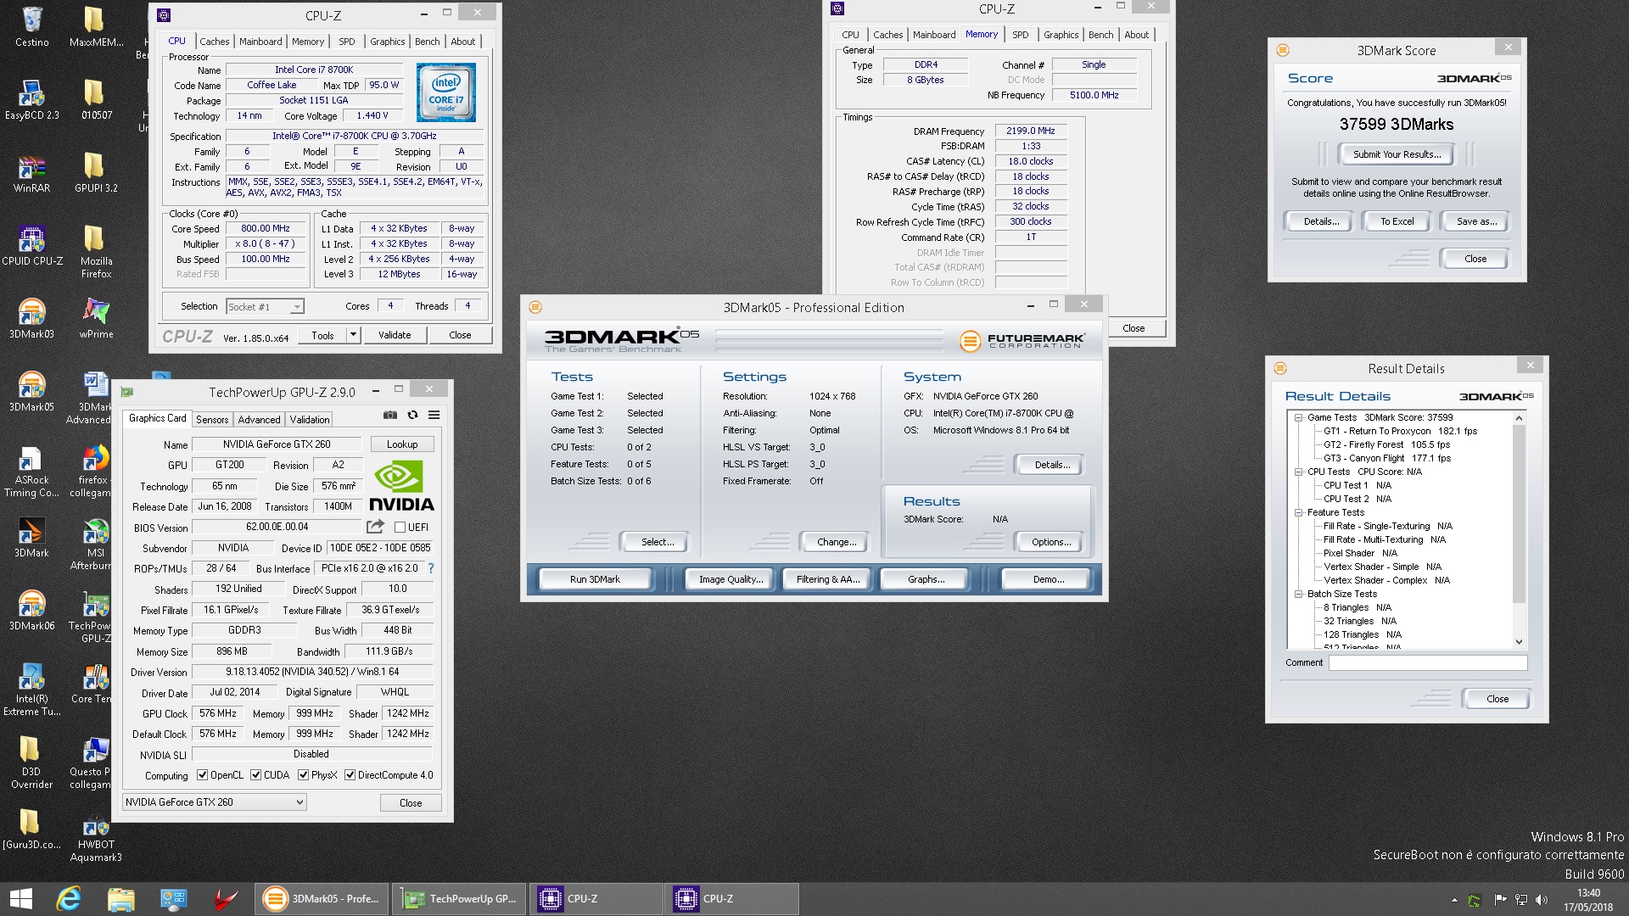Select GT1 - Return To Proxycon row
This screenshot has width=1629, height=916.
click(x=1400, y=431)
